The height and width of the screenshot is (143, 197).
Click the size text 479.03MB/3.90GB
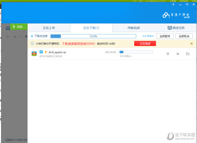click(51, 56)
